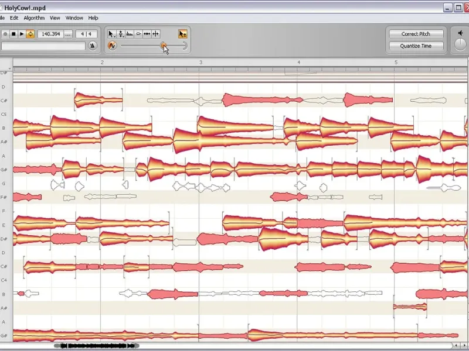
Task: Select the Main arrow tool
Action: point(111,34)
